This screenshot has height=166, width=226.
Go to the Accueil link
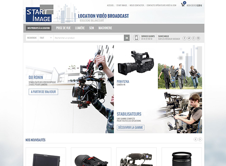coord(110,6)
